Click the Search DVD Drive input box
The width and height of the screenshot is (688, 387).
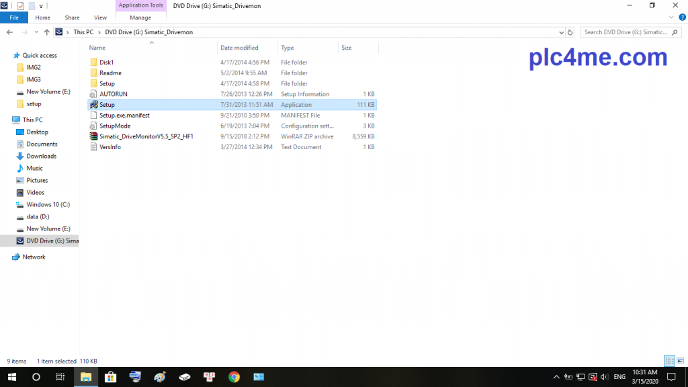pos(626,32)
